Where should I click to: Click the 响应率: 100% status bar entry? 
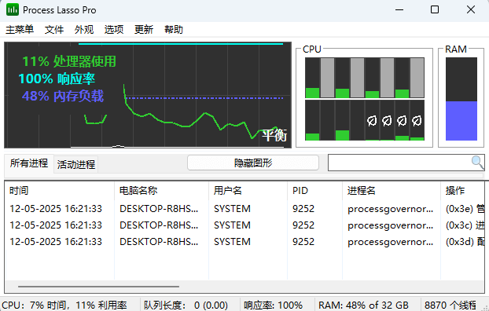[x=273, y=305]
